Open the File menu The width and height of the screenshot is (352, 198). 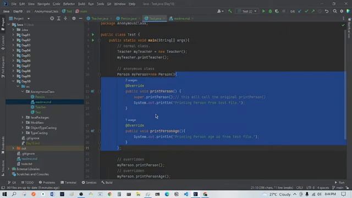14,4
